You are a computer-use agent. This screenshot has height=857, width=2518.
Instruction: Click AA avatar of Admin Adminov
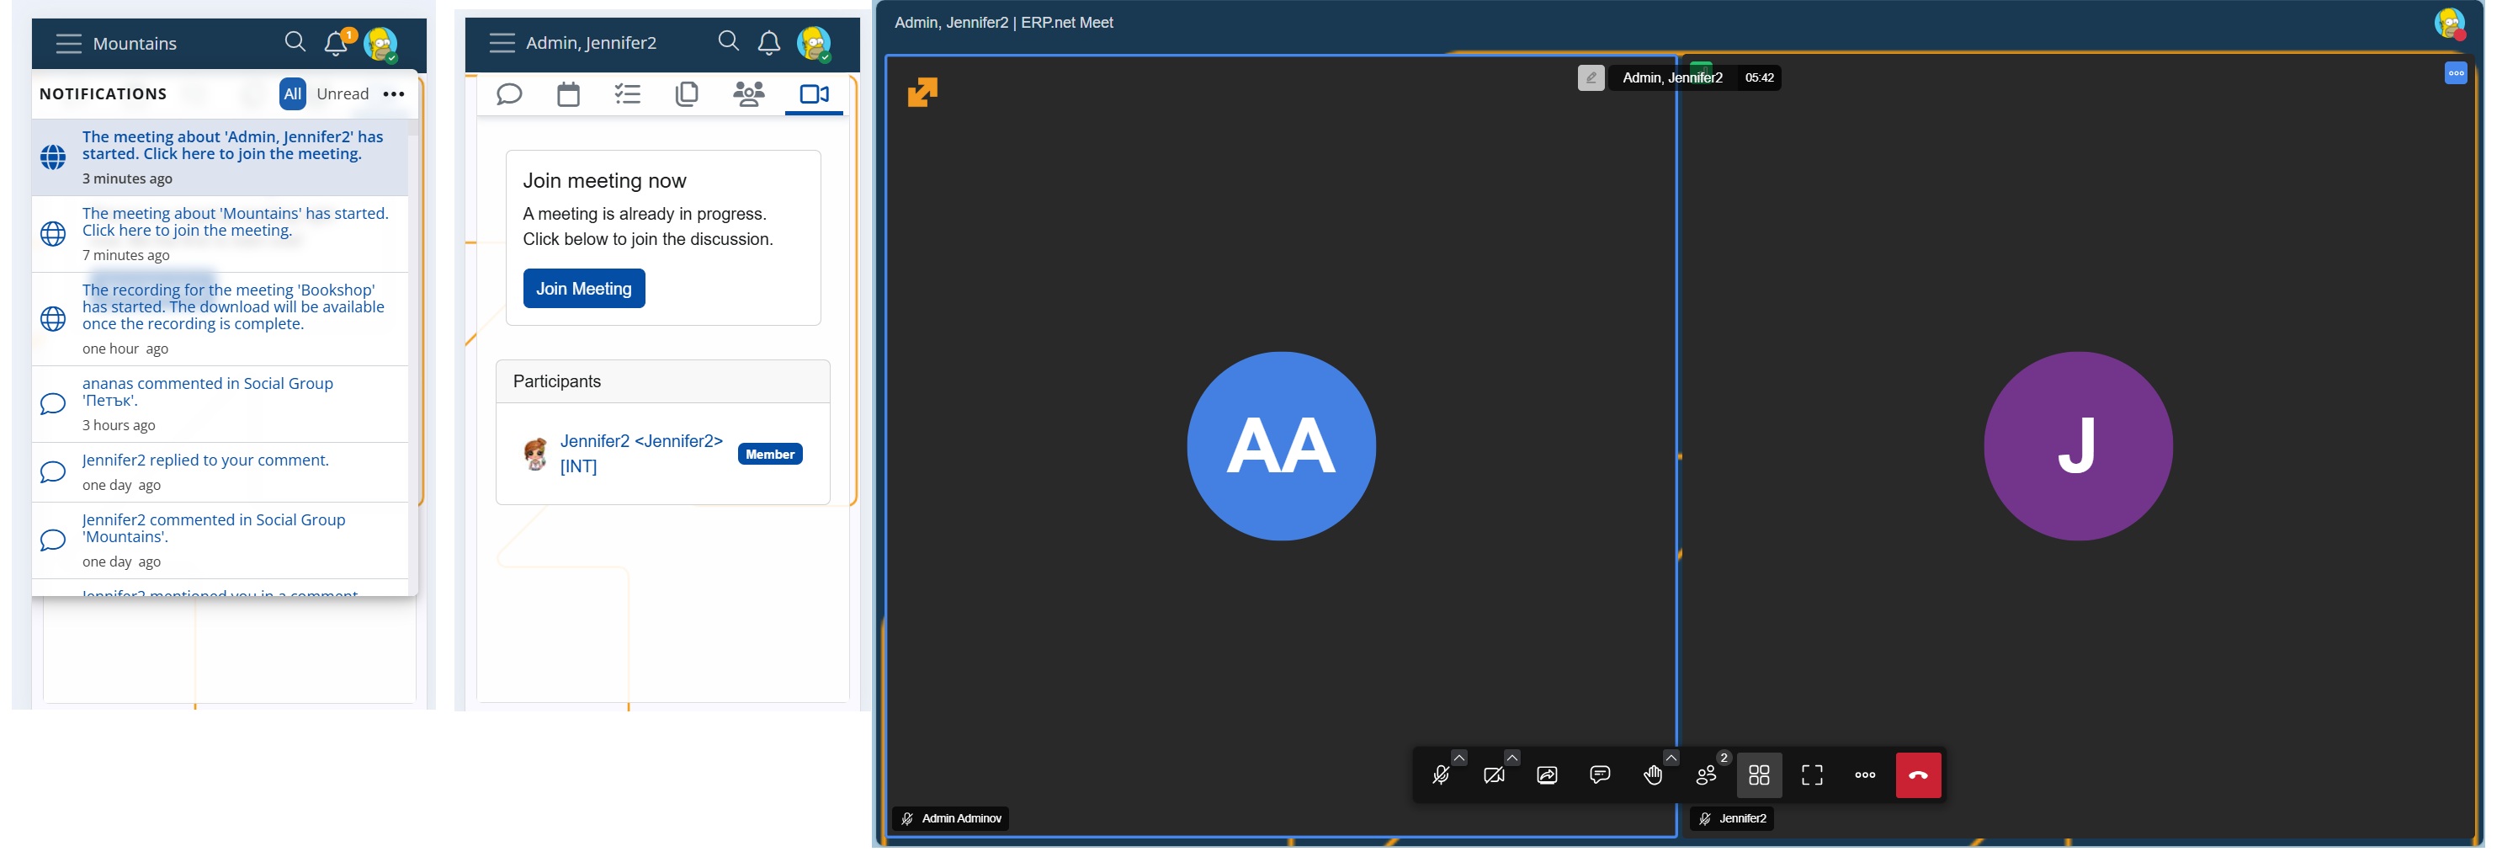coord(1282,446)
